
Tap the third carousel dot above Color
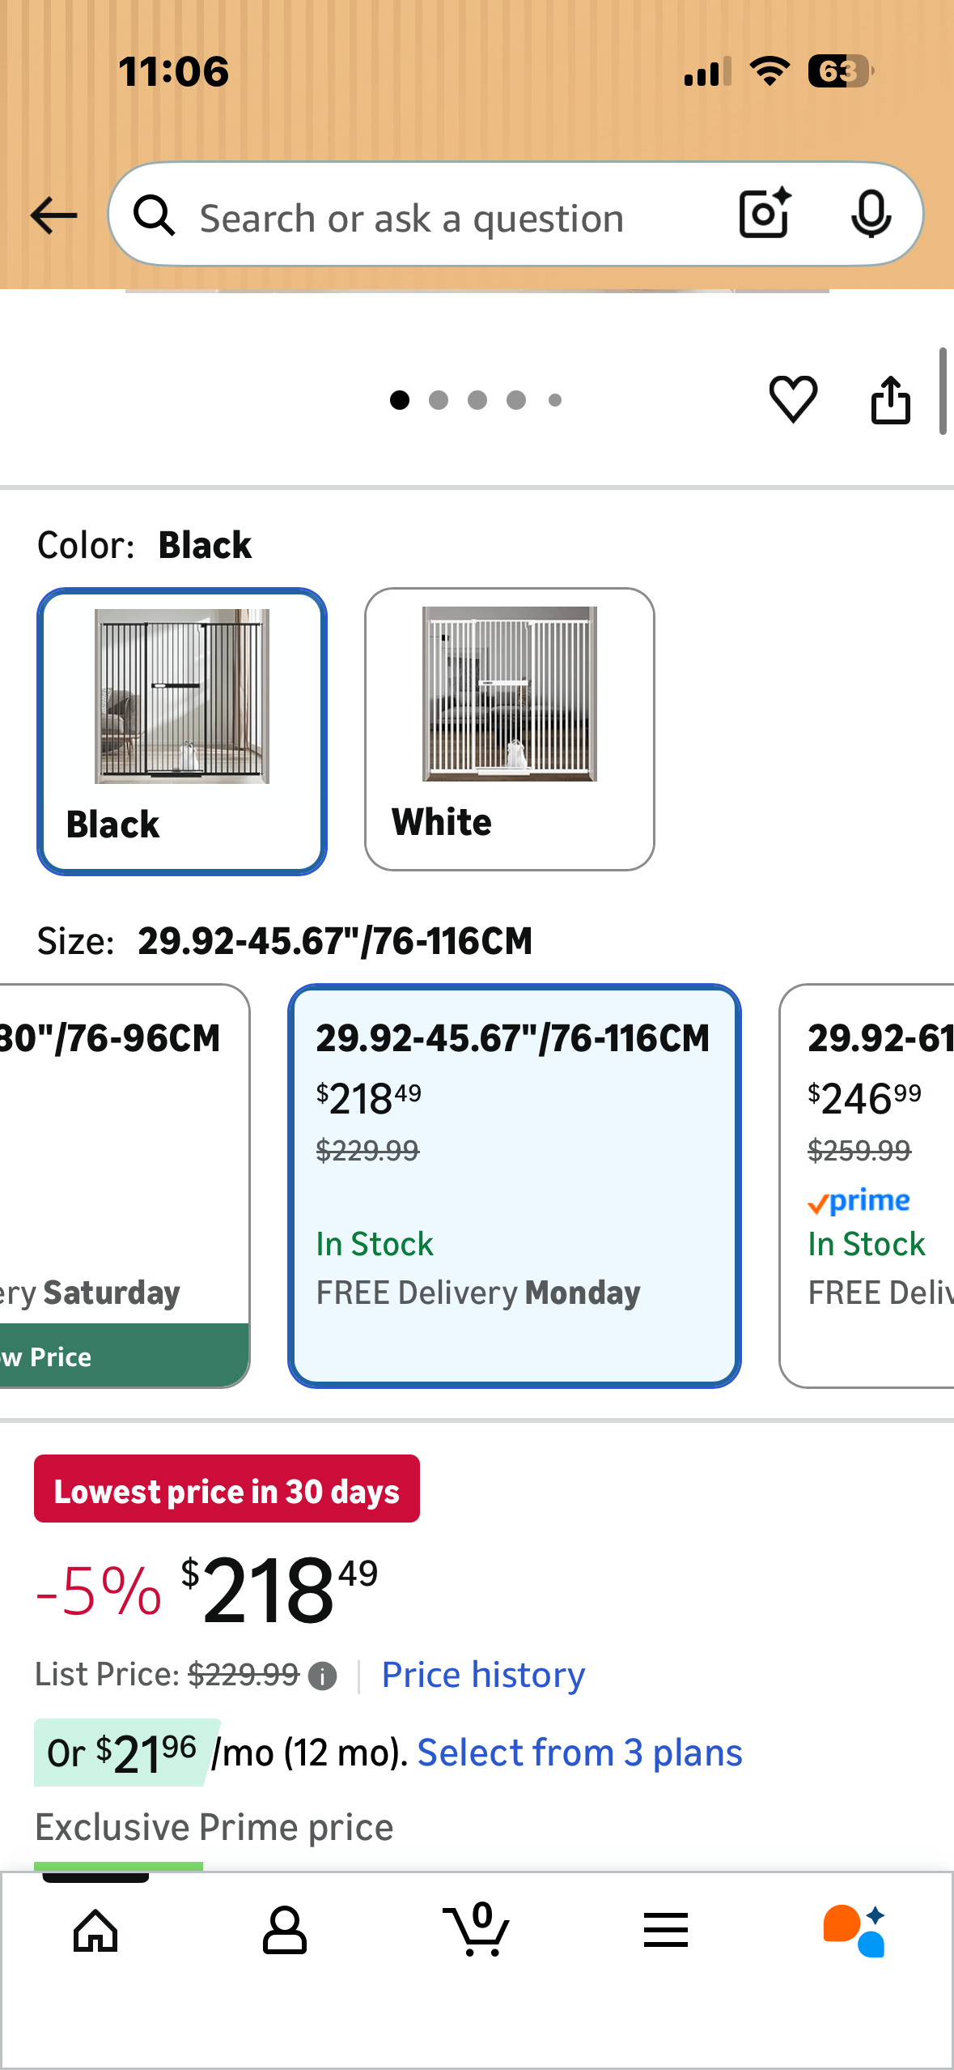tap(477, 399)
